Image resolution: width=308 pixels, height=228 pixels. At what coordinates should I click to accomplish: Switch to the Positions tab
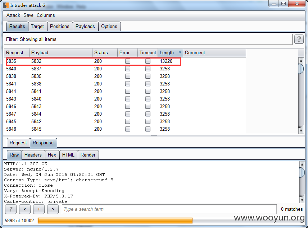(59, 27)
